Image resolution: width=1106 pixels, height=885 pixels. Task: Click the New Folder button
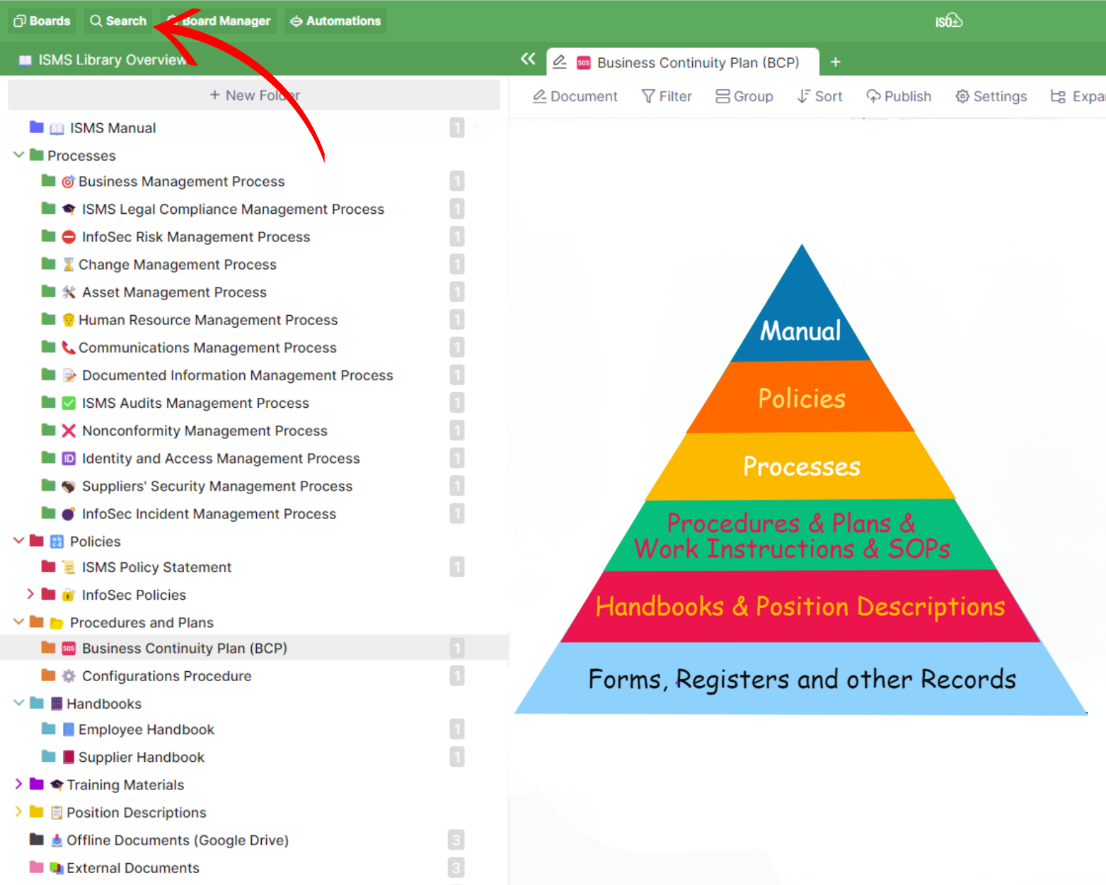[254, 95]
